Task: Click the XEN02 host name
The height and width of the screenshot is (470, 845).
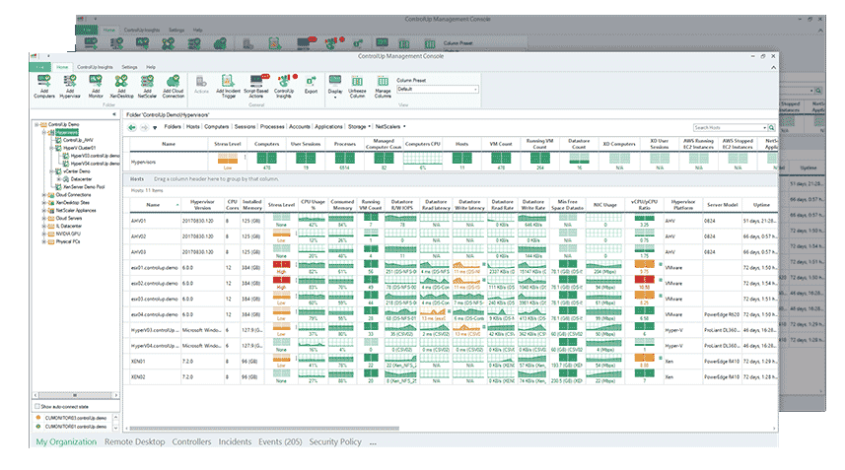Action: pos(138,376)
